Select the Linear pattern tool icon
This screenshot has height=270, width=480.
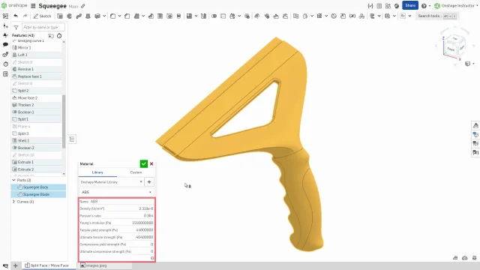pos(189,16)
